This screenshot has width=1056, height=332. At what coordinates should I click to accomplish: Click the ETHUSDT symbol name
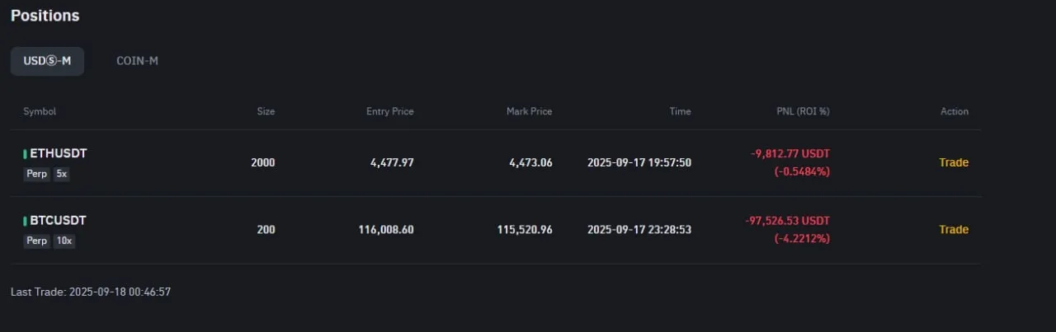pyautogui.click(x=58, y=153)
